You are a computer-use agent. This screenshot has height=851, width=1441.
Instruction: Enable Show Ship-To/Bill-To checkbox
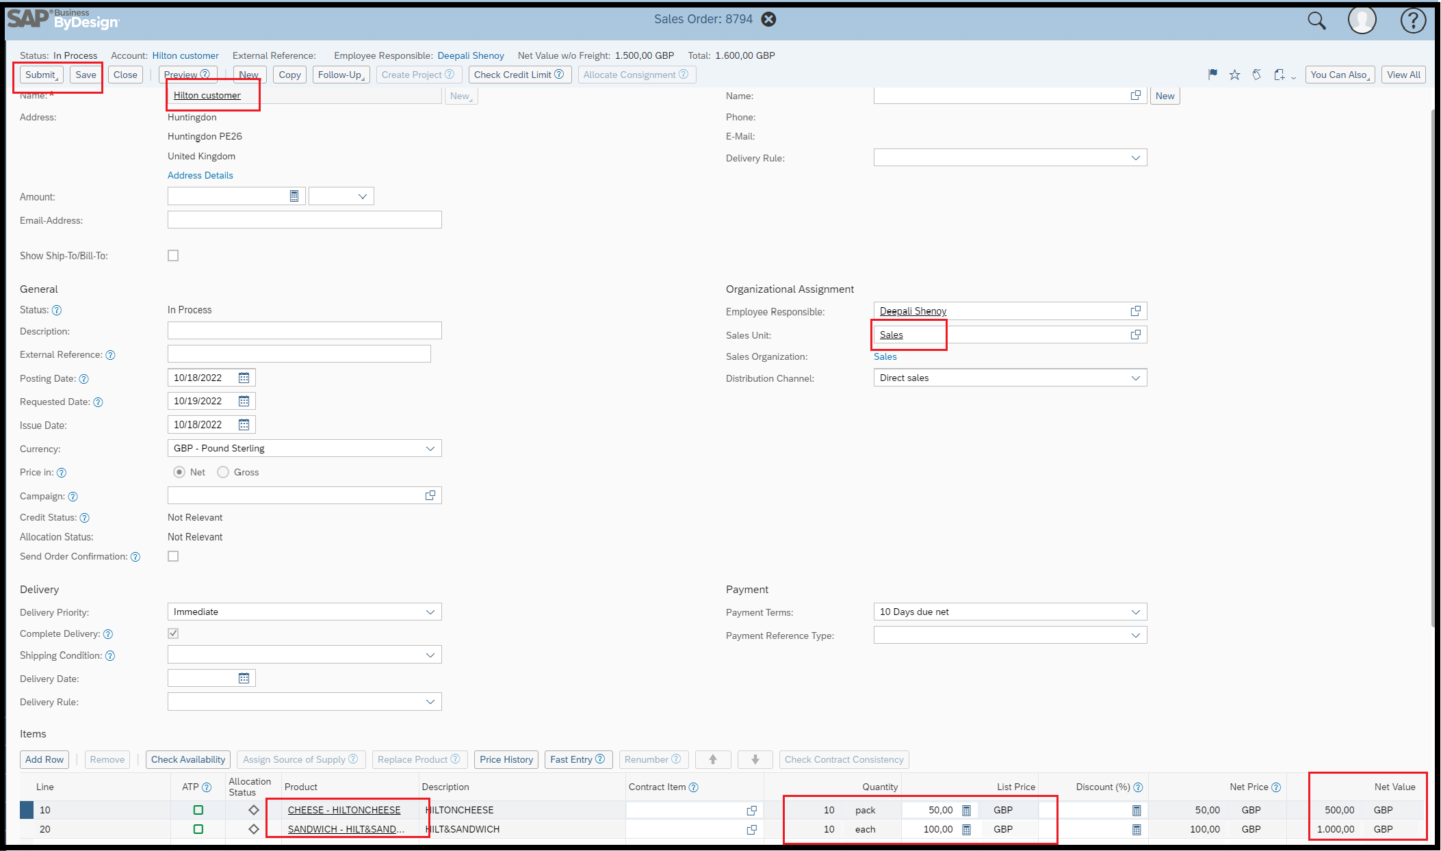[173, 255]
